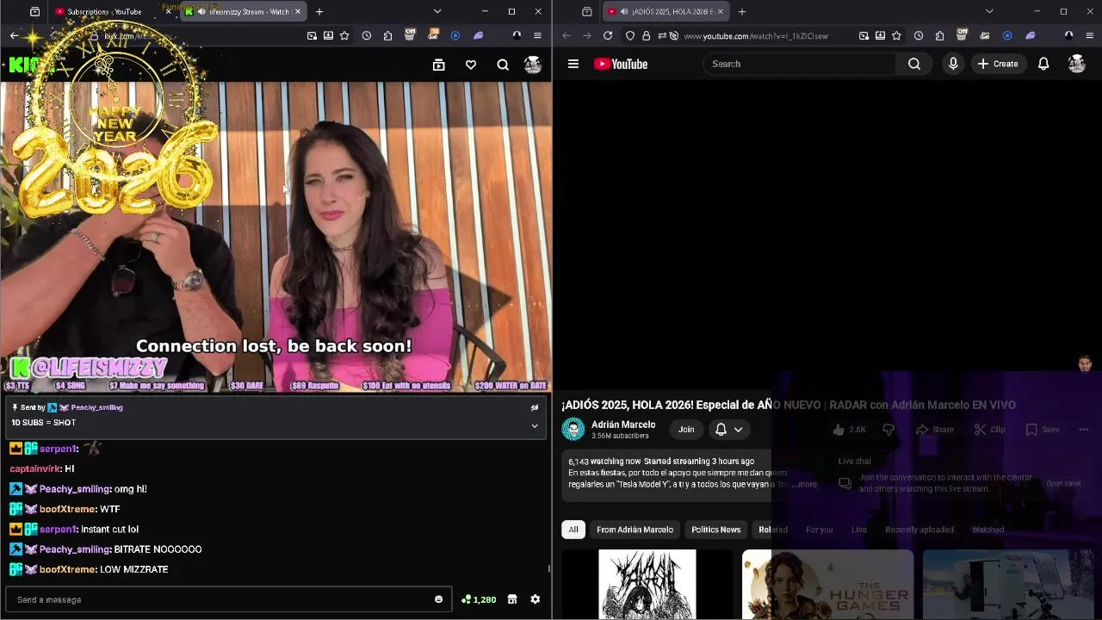
Task: Mute the lifeismizzy Stream tab audio
Action: coord(201,12)
